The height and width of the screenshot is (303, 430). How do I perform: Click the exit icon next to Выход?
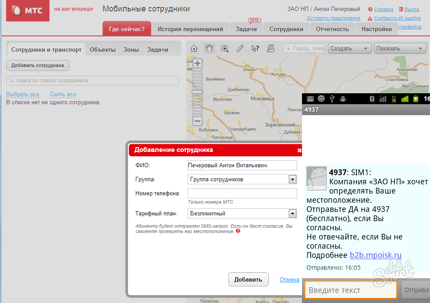[401, 9]
